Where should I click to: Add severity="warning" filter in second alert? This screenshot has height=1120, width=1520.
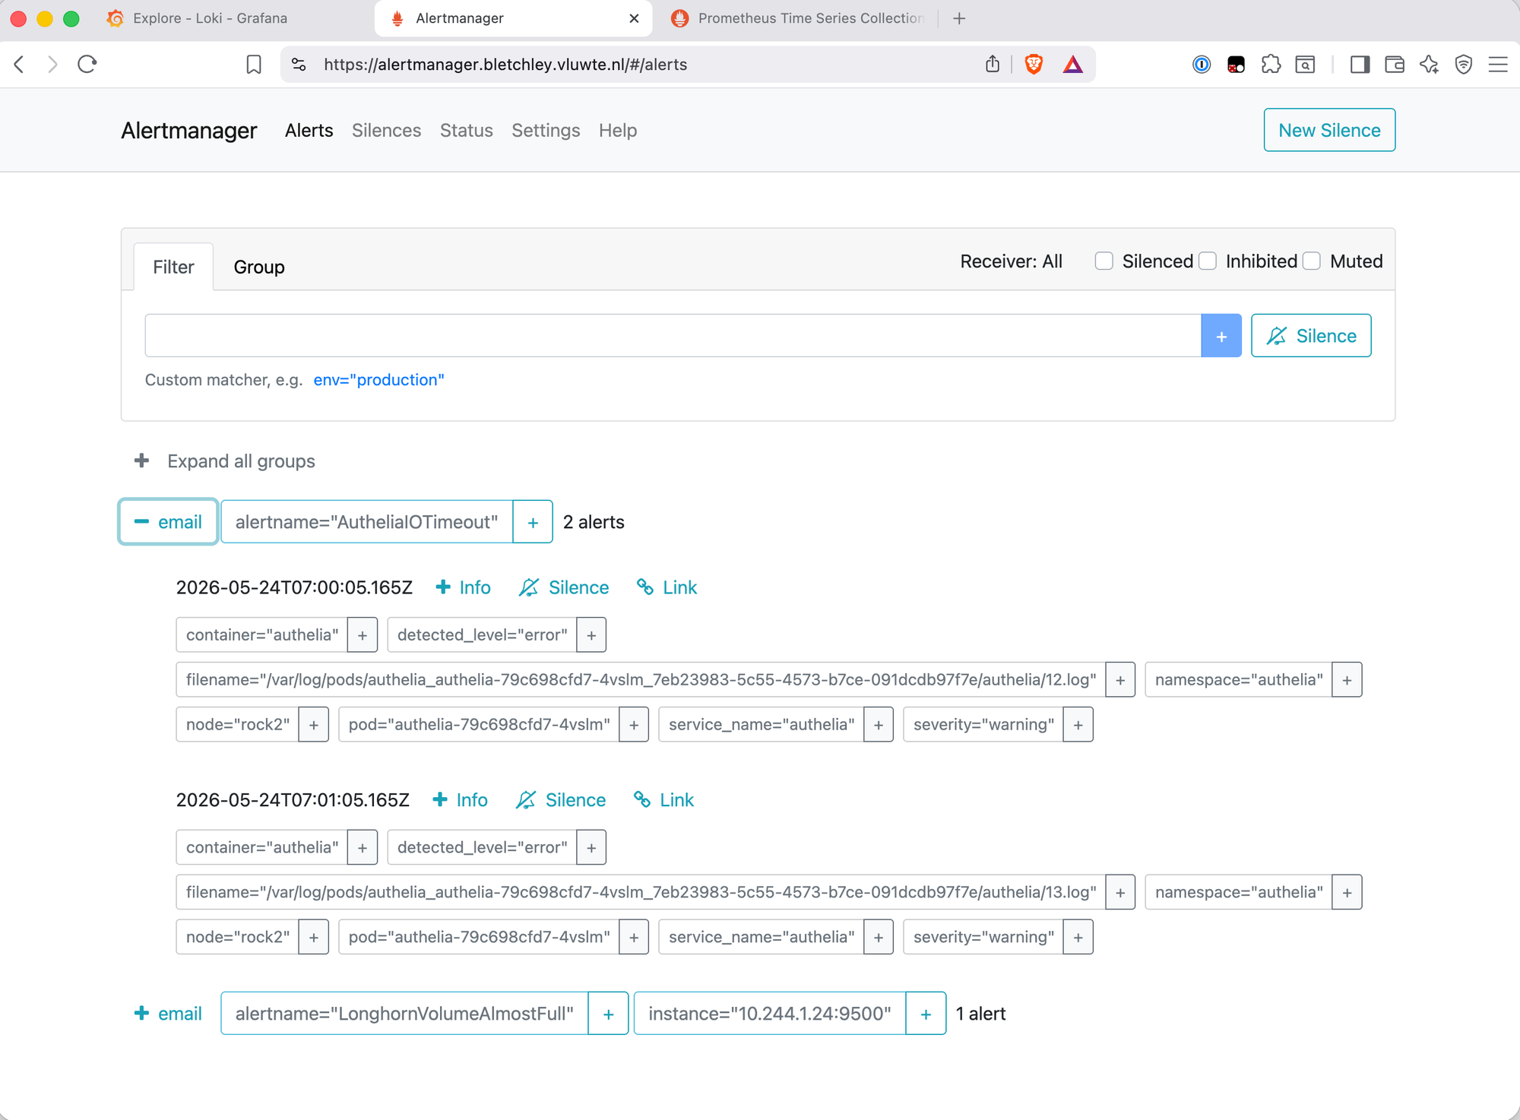1078,938
